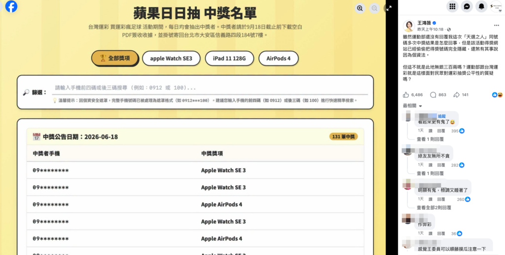Open the account profile menu
505x255 pixels.
click(x=496, y=6)
